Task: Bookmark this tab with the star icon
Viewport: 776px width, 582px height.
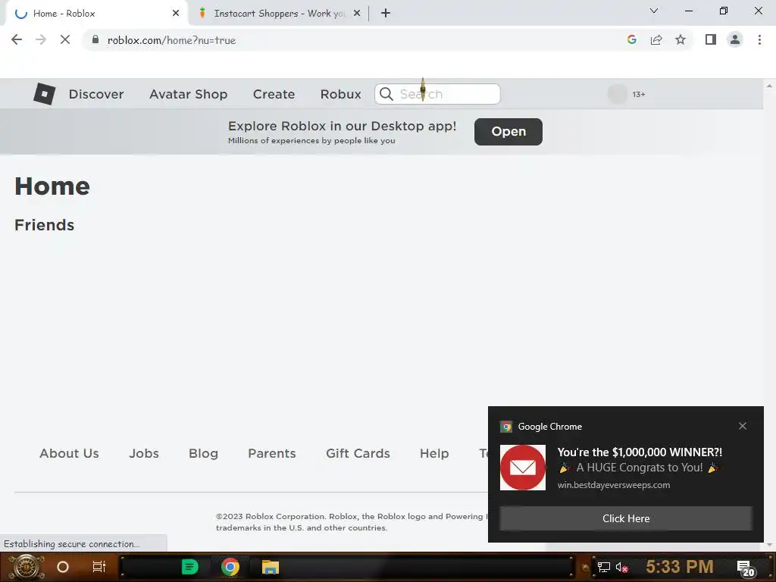Action: coord(681,39)
